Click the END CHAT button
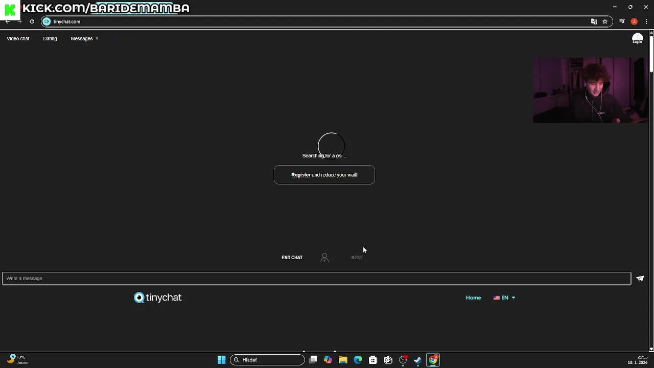Screen dimensions: 654x368 [x=292, y=258]
